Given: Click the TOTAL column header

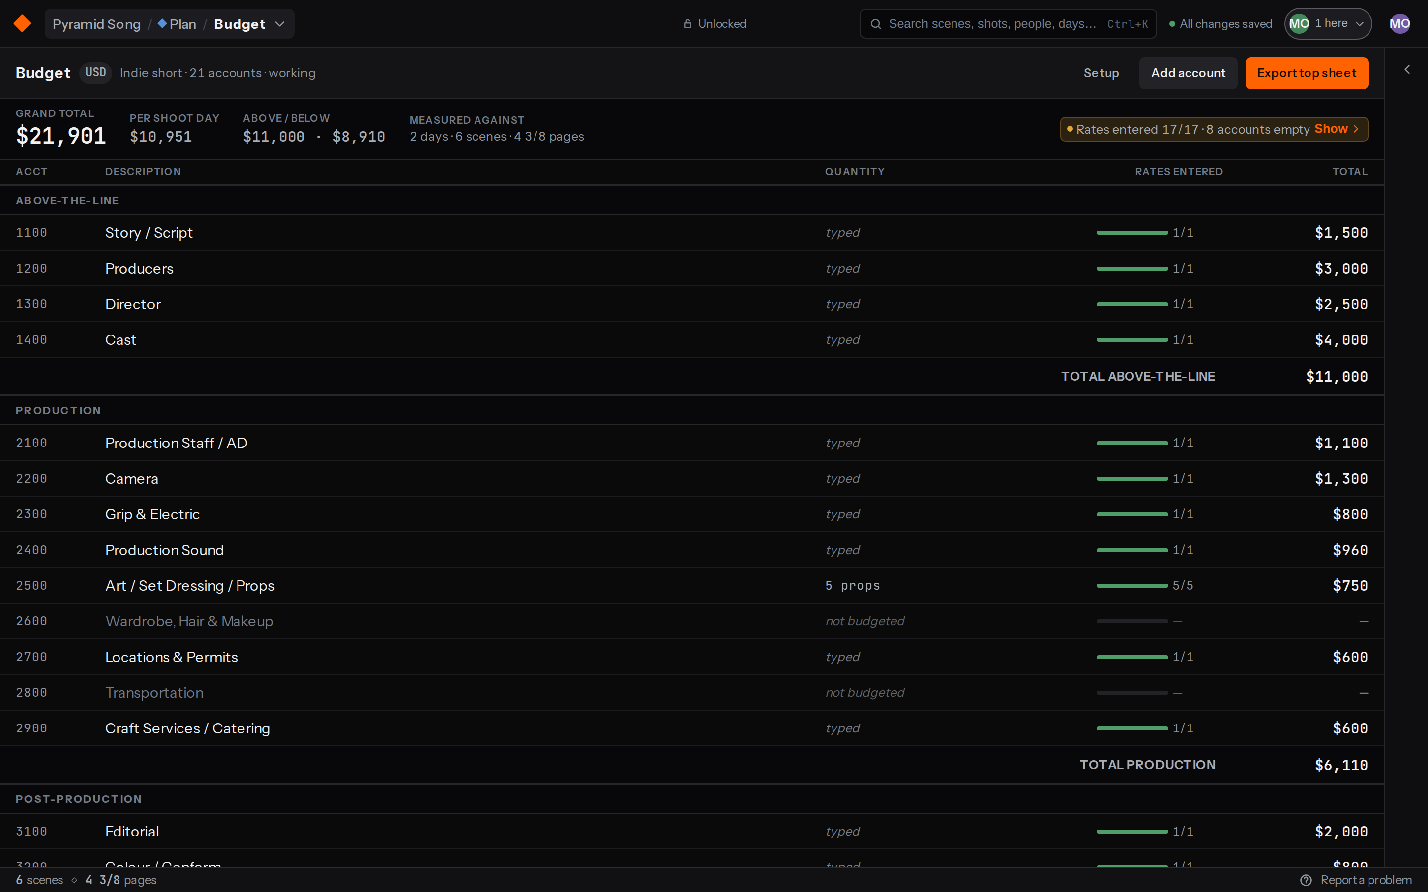Looking at the screenshot, I should 1350,171.
